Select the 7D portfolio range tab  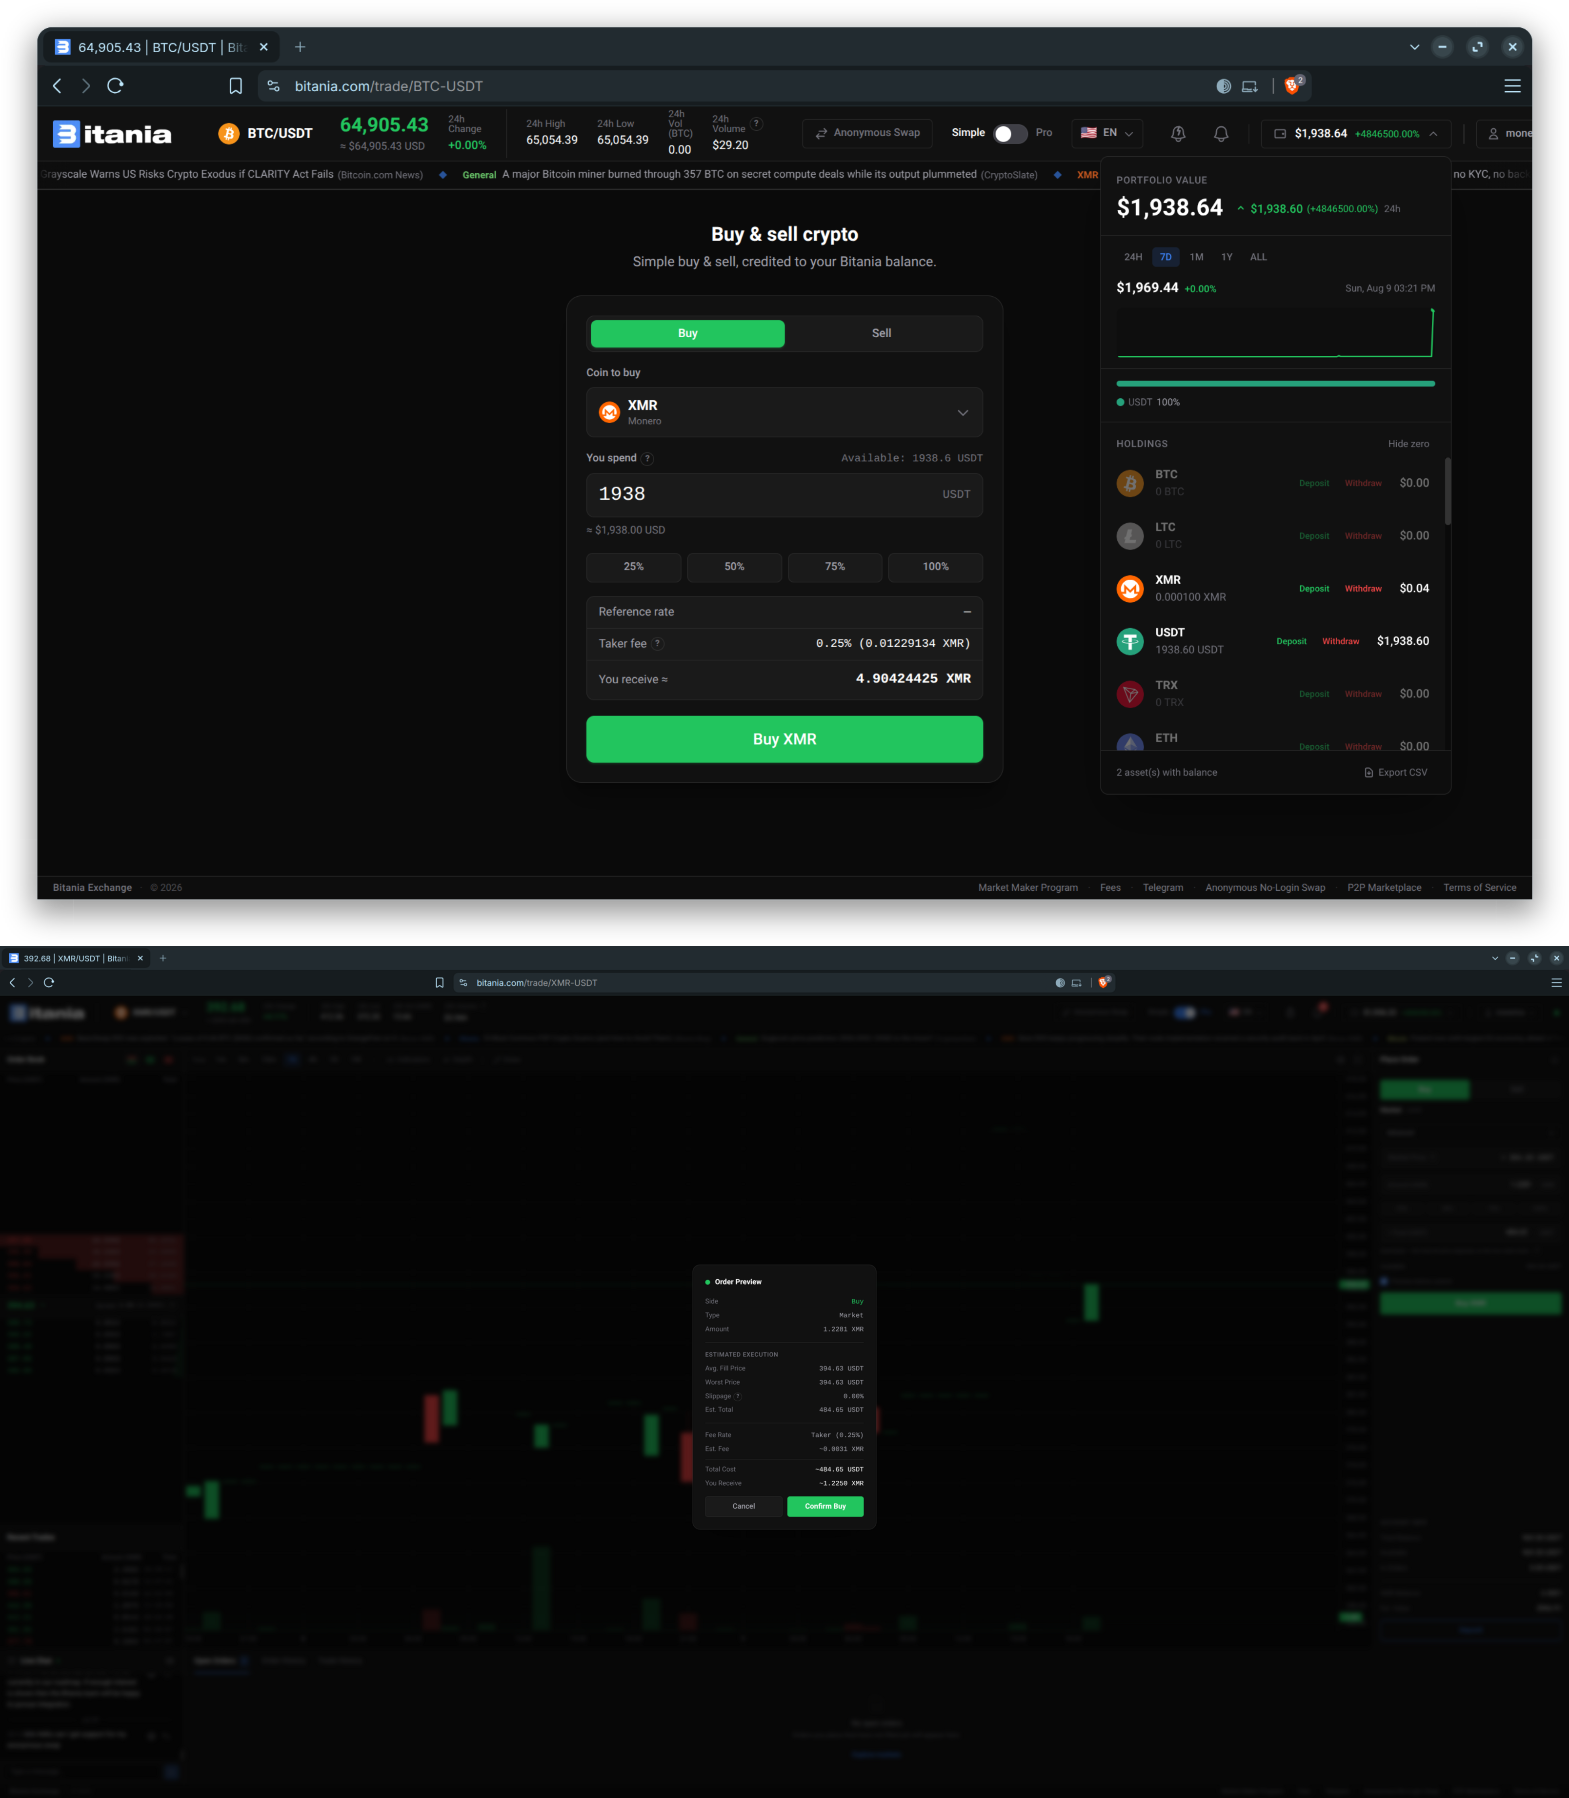(1166, 258)
